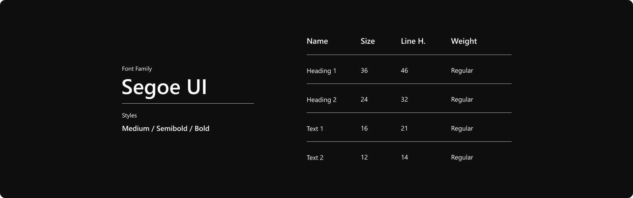The image size is (633, 198).
Task: Click the Heading 1 row name
Action: [x=321, y=71]
